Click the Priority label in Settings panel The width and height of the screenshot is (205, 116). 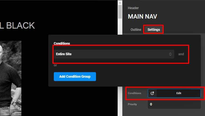point(133,104)
